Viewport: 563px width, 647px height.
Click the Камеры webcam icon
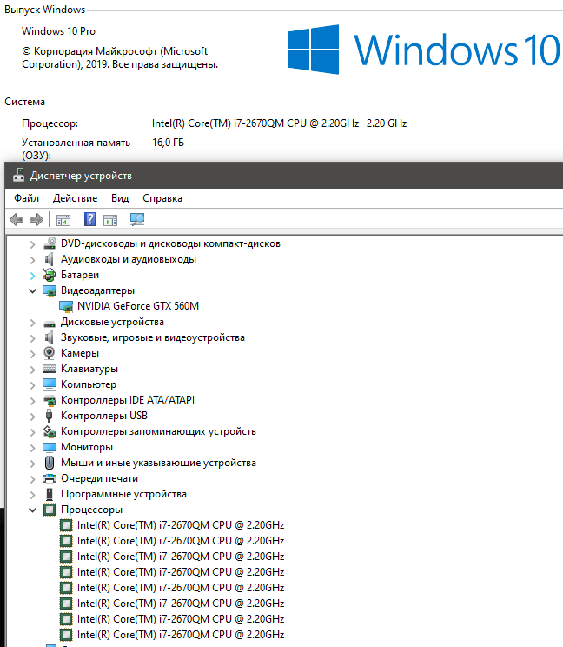(x=49, y=353)
